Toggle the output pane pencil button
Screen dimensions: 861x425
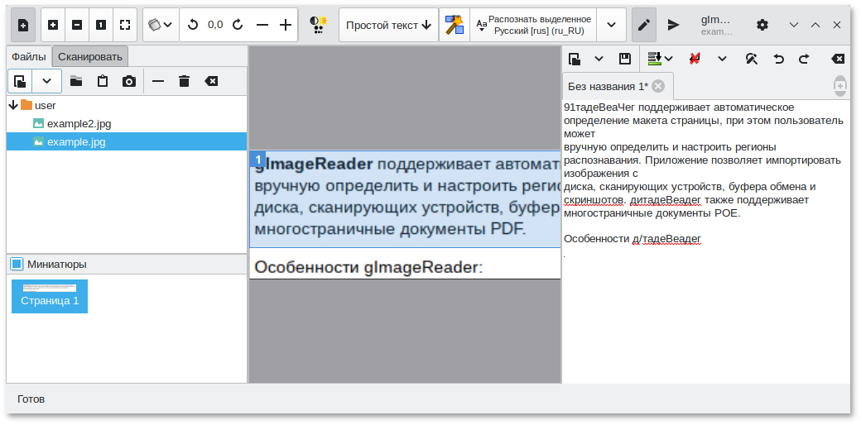(x=644, y=25)
